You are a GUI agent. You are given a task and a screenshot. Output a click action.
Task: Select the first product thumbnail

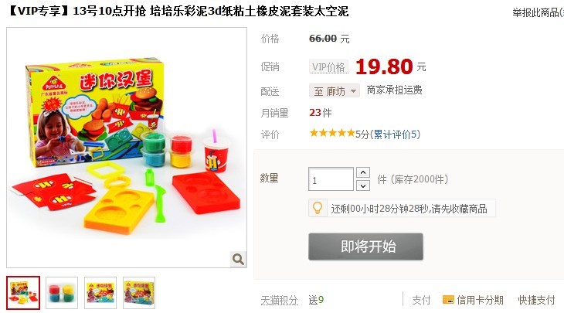point(23,293)
